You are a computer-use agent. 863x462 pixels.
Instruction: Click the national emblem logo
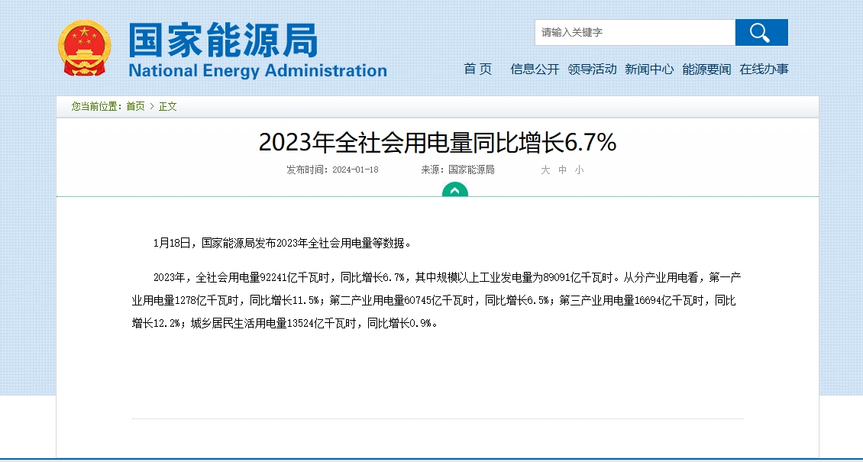(84, 48)
